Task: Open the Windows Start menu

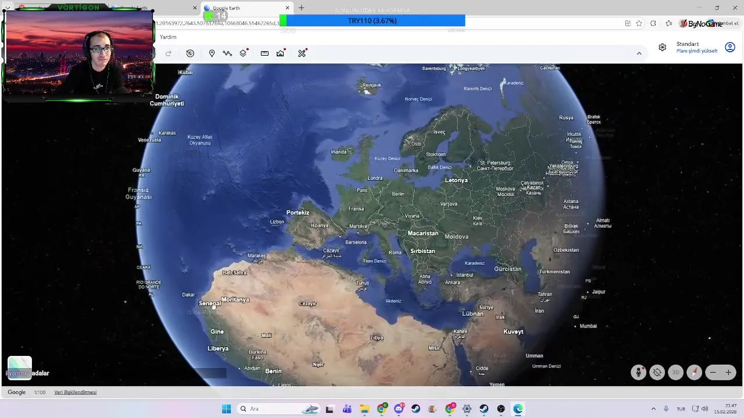Action: point(226,409)
